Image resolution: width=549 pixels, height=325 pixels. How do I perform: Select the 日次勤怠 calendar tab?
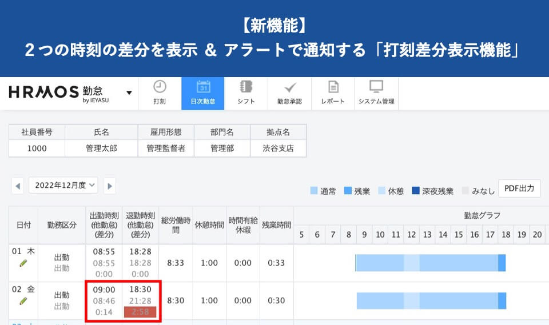coord(202,94)
